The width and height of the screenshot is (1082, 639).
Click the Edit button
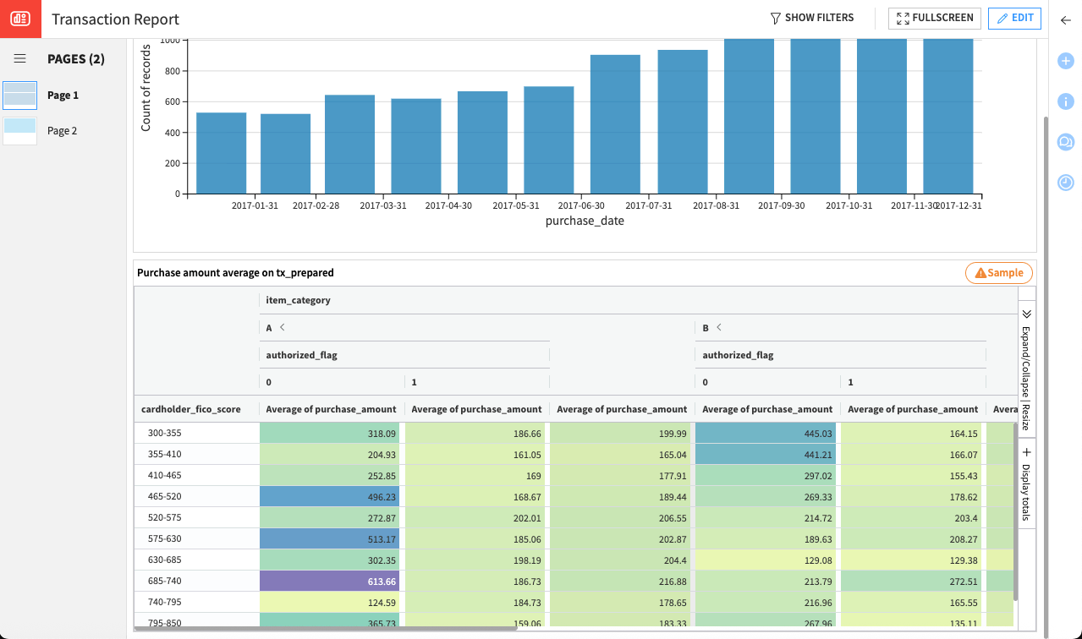tap(1013, 18)
